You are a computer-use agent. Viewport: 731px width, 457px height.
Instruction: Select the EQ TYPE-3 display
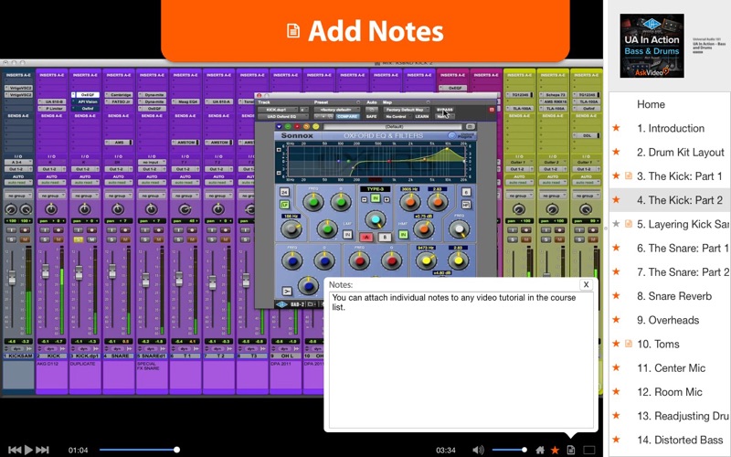coord(376,189)
